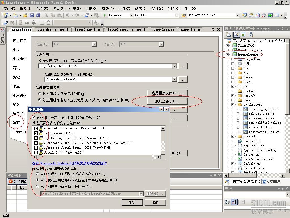The width and height of the screenshot is (290, 218).
Task: Click the New Project toolbar icon
Action: (x=6, y=15)
